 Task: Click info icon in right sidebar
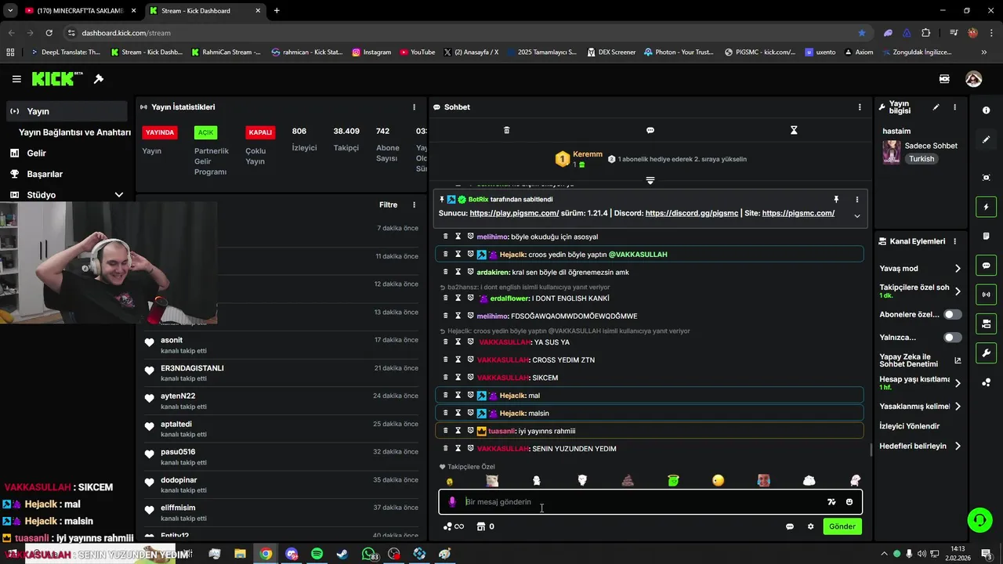coord(986,110)
